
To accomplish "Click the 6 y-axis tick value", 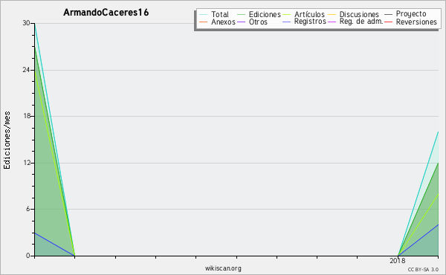I will 28,209.
